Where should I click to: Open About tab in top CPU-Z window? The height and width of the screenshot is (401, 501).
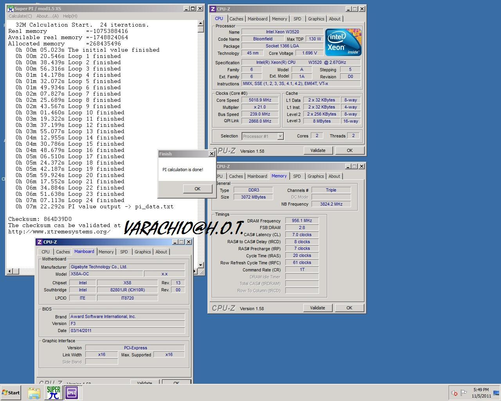click(335, 19)
